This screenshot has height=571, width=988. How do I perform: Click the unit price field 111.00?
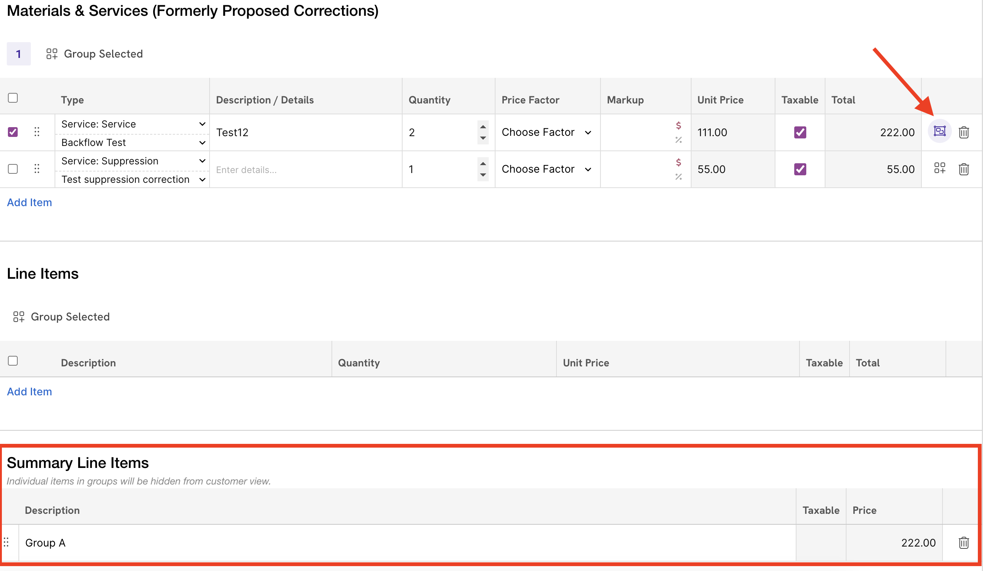(733, 132)
